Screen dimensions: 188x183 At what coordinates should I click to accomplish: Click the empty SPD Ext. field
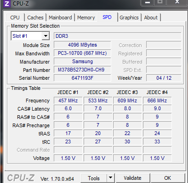click(x=164, y=70)
